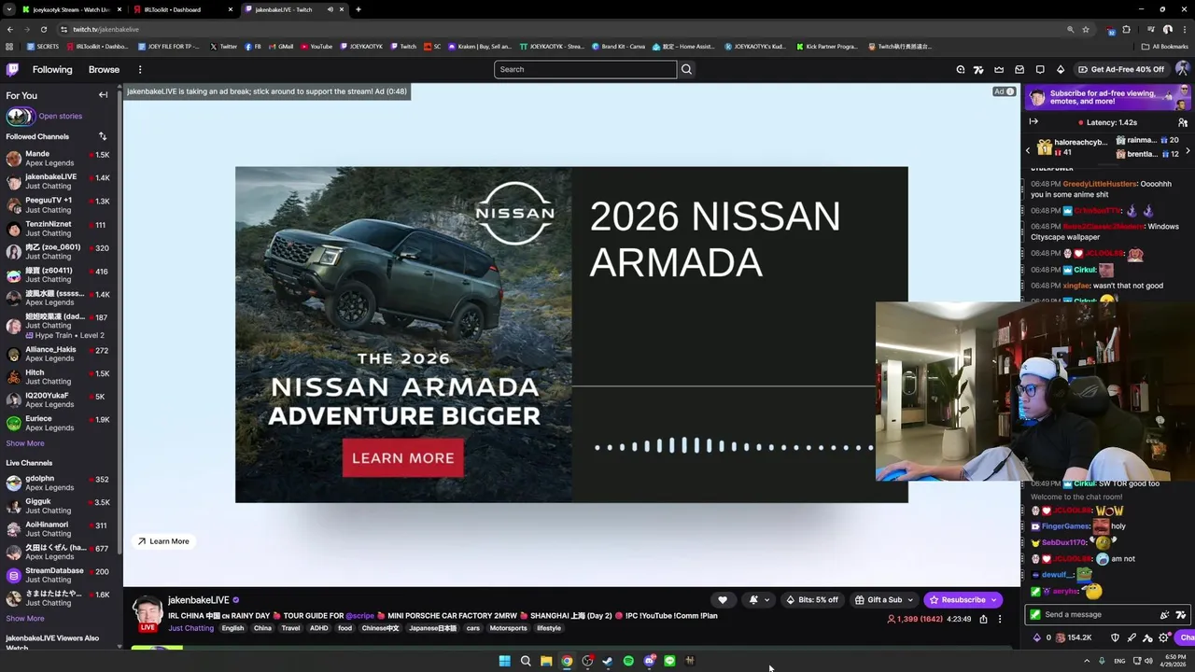Share the stream via share icon

[x=983, y=619]
